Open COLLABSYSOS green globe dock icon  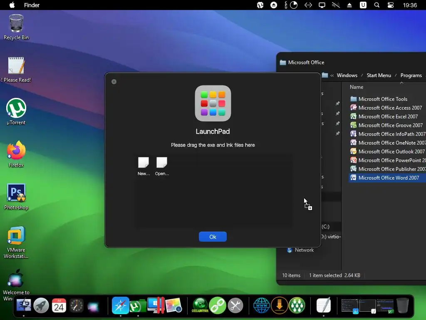click(x=200, y=305)
